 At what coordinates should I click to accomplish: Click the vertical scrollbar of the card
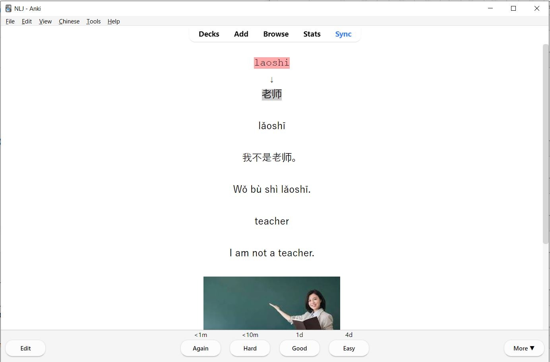coord(546,144)
